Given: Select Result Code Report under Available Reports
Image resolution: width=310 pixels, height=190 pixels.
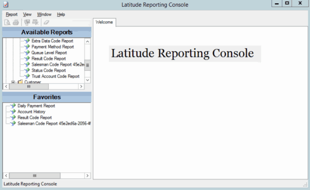Looking at the screenshot, I should (49, 59).
